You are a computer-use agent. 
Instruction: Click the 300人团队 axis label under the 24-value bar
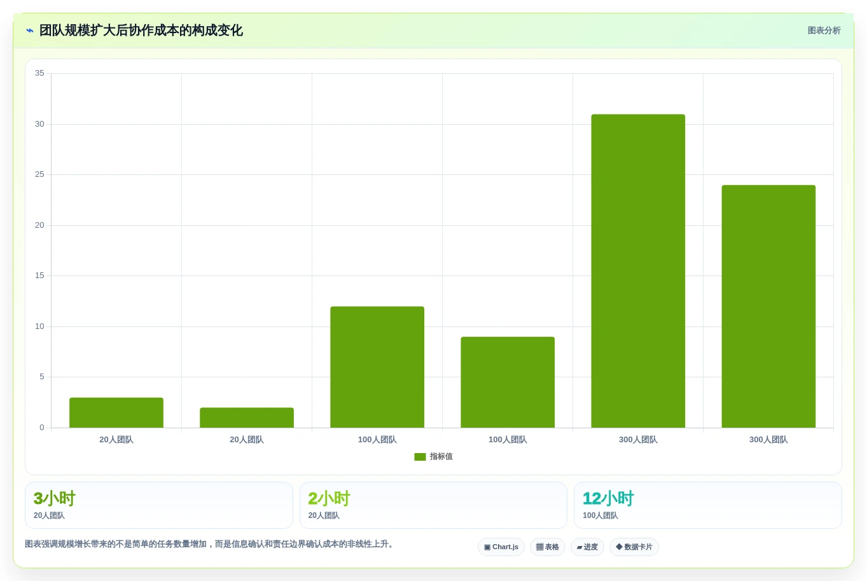click(x=768, y=440)
